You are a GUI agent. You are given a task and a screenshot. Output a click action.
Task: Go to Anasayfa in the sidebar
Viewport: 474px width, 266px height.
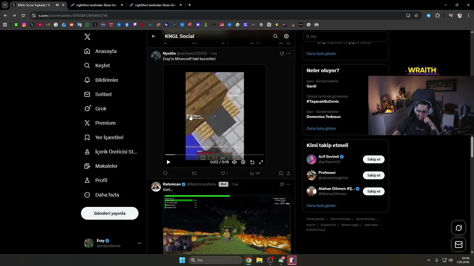[100, 51]
